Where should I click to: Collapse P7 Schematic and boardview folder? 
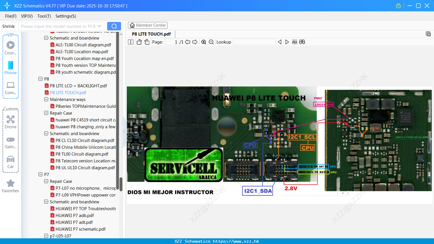[46, 202]
